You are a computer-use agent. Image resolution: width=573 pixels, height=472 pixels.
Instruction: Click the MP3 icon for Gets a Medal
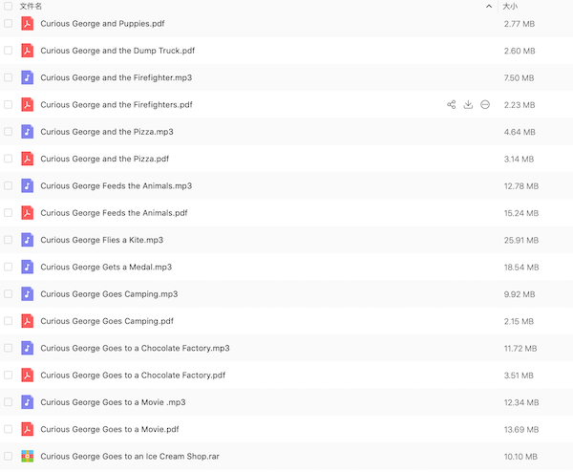click(28, 267)
